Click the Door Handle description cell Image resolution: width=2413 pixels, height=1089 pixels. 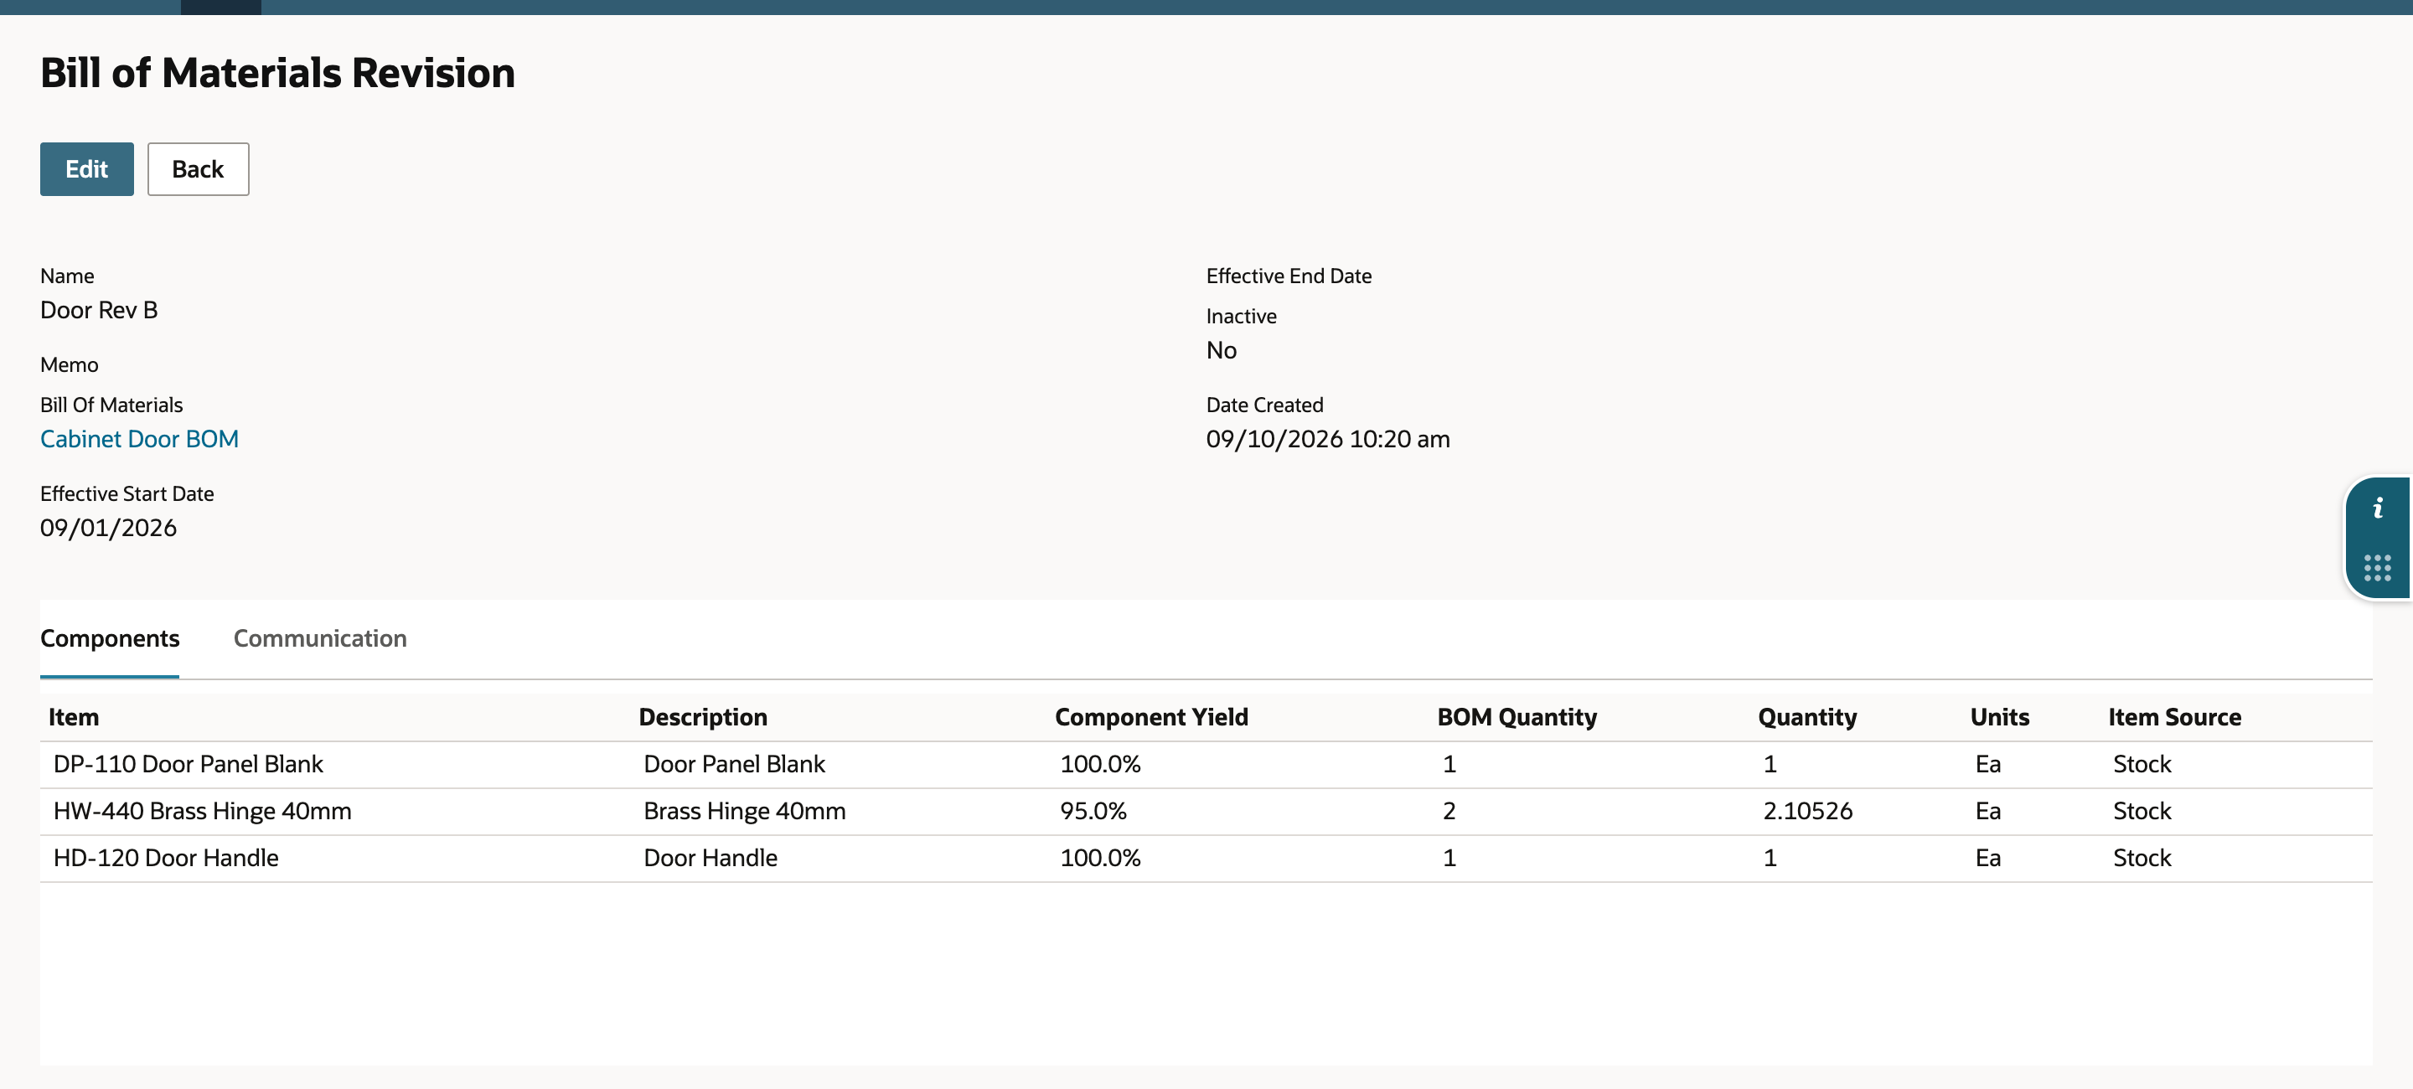click(x=710, y=858)
